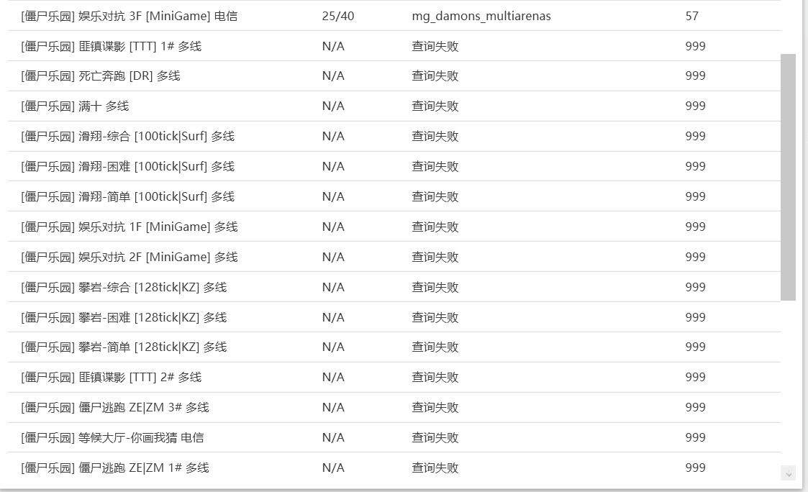Click the 25/40 player count cell

(x=338, y=16)
